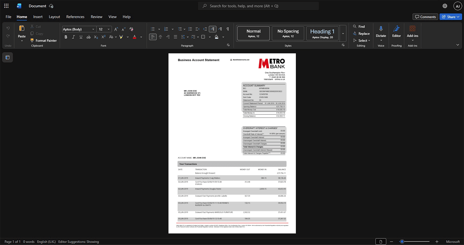
Task: Select the Format Painter tool
Action: 43,40
